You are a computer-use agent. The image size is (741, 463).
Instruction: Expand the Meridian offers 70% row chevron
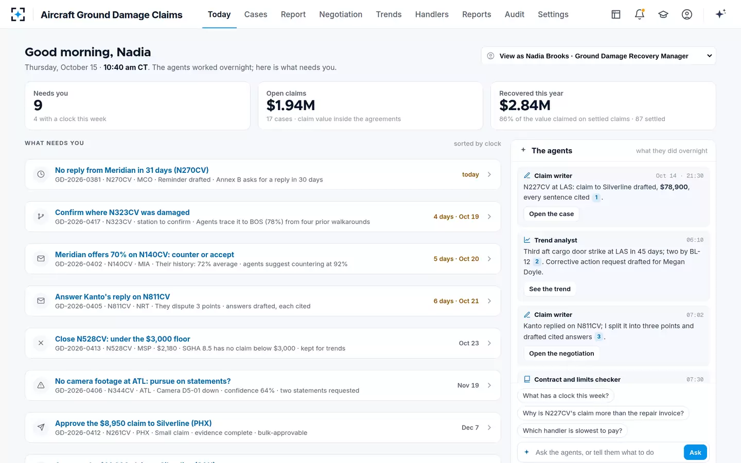click(x=489, y=259)
